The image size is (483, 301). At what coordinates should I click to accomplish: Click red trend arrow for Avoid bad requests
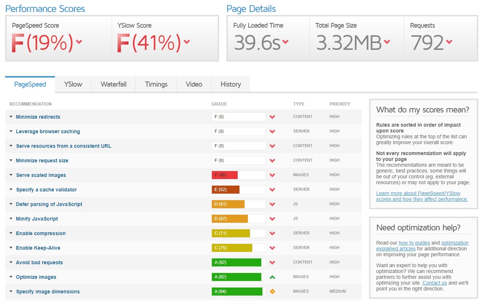click(272, 262)
